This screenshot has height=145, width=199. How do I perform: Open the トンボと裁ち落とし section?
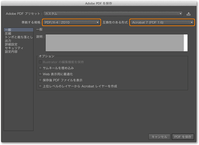(19, 37)
